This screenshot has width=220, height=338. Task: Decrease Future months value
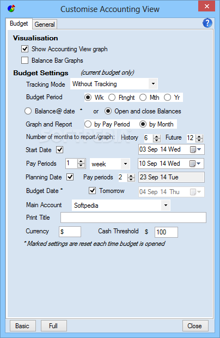199,140
